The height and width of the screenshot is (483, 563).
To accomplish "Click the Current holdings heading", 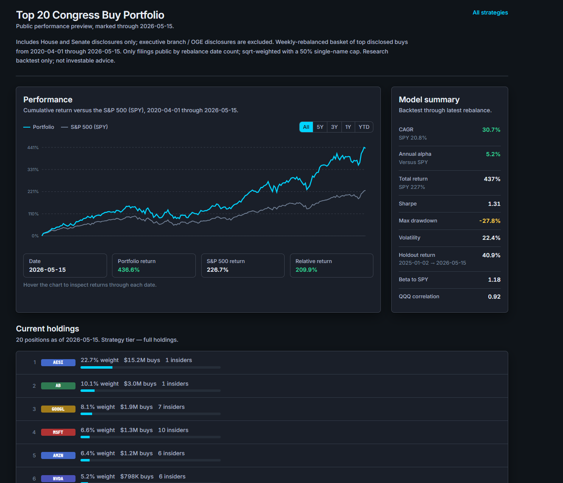I will [47, 328].
